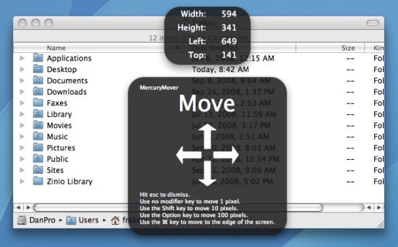Click the Height value 341 readout
This screenshot has width=398, height=247.
click(x=229, y=28)
